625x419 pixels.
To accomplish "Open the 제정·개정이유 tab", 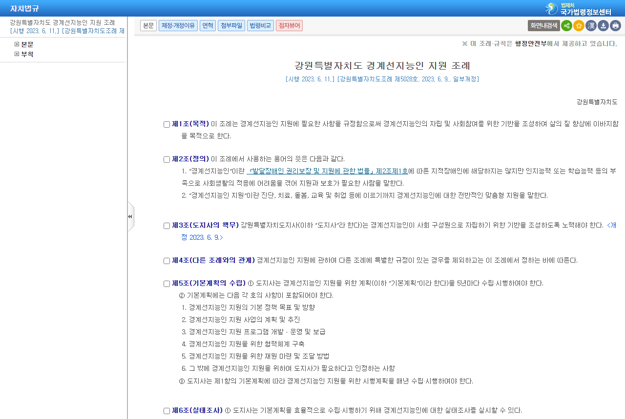I will [178, 26].
